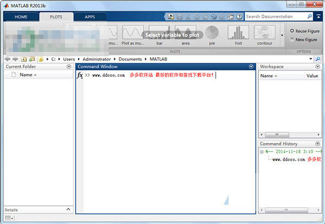Open the address bar path history dropdown
The width and height of the screenshot is (325, 224).
tap(311, 59)
